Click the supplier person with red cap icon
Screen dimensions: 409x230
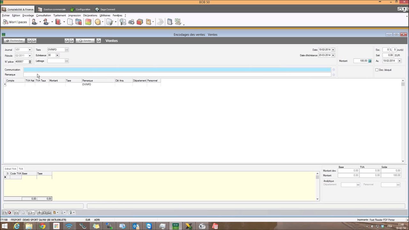[46, 22]
